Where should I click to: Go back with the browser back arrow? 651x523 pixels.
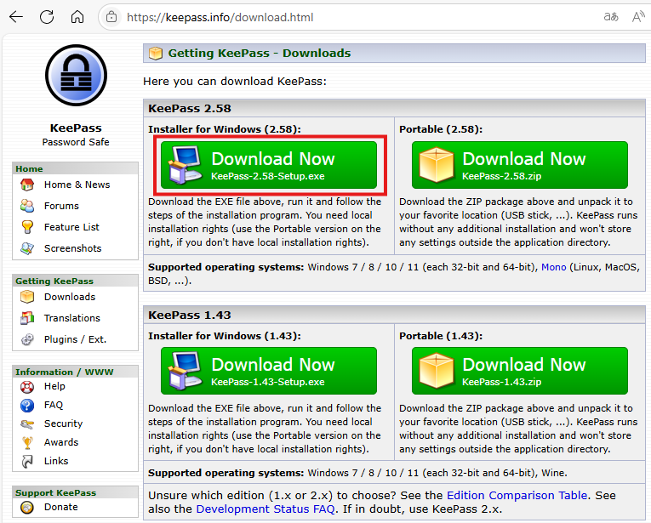click(x=16, y=17)
